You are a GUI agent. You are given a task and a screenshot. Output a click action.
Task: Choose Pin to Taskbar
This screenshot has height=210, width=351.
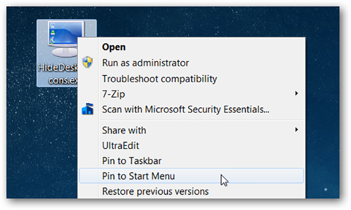click(x=132, y=161)
